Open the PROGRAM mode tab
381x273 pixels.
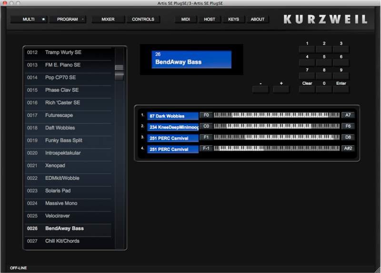(68, 20)
